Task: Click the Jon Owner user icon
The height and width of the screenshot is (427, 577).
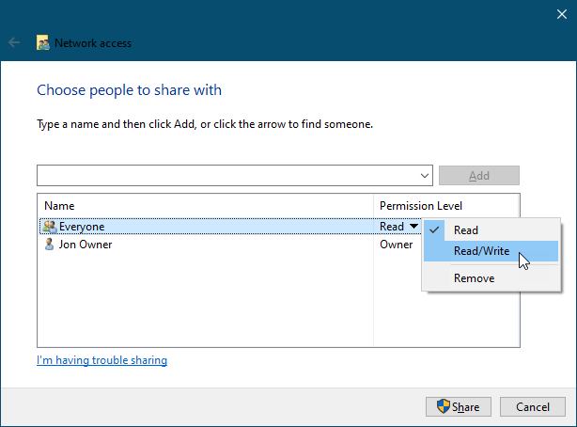Action: (x=49, y=245)
